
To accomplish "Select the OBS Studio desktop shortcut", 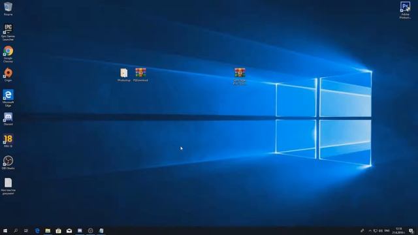I will coord(8,163).
